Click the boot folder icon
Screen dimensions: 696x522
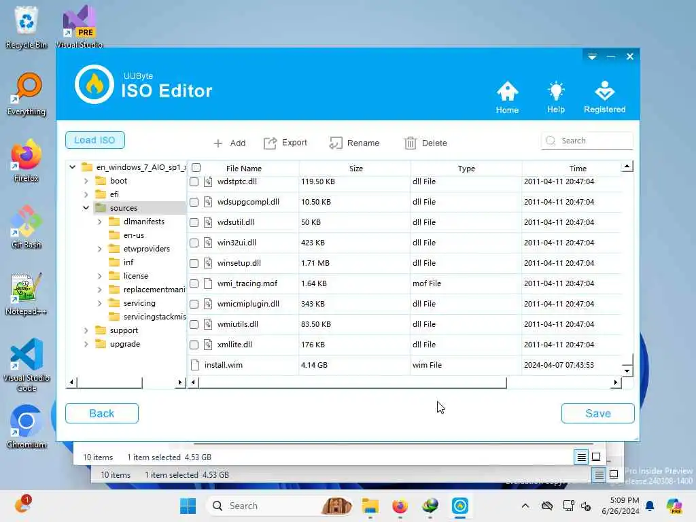pos(101,181)
